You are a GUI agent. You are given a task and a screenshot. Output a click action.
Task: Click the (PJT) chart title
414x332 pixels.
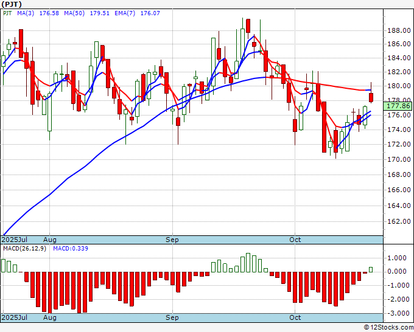[x=12, y=4]
